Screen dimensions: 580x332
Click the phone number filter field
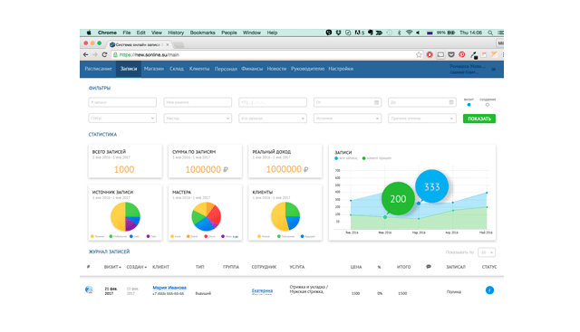[273, 102]
